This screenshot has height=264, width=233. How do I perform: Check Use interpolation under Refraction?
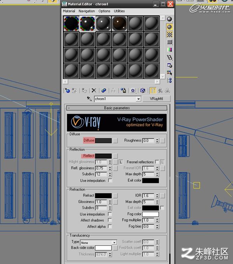point(110,214)
